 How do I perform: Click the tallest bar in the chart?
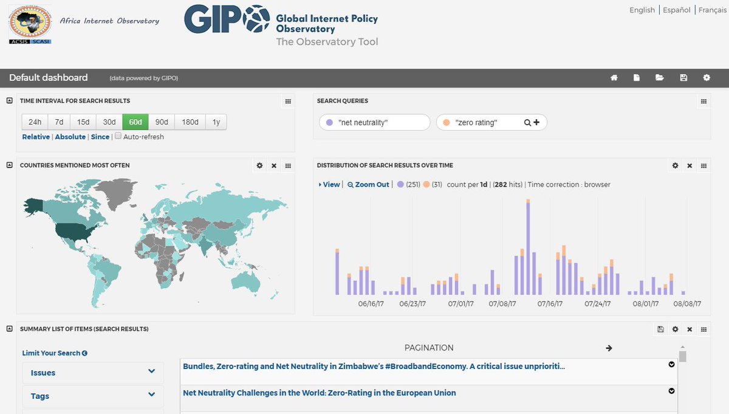point(528,247)
